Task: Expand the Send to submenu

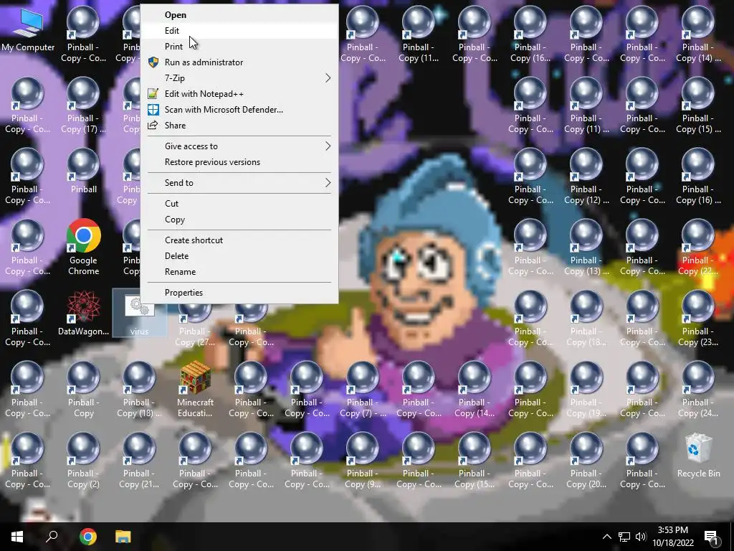Action: (x=239, y=183)
